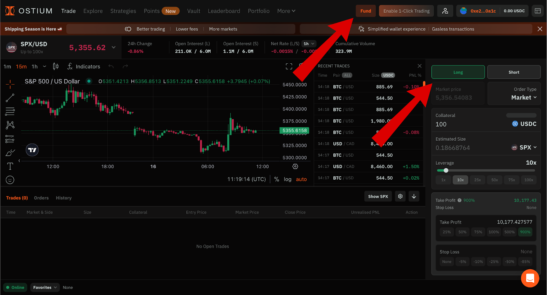Image resolution: width=547 pixels, height=295 pixels.
Task: Click the Fund button
Action: point(366,11)
